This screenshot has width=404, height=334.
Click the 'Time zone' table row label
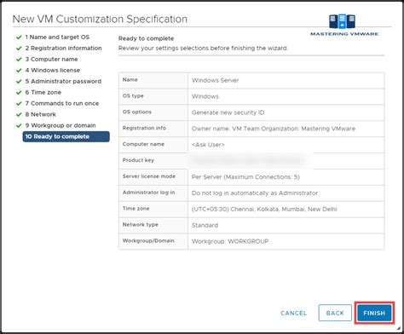click(136, 209)
